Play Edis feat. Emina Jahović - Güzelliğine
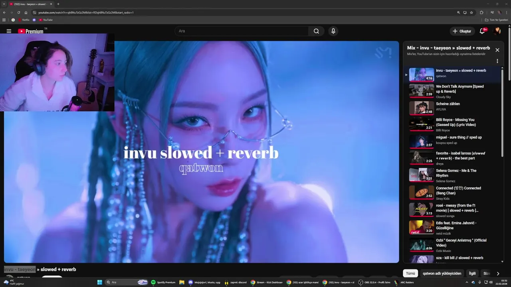Viewport: 511px width, 287px height. [452, 228]
